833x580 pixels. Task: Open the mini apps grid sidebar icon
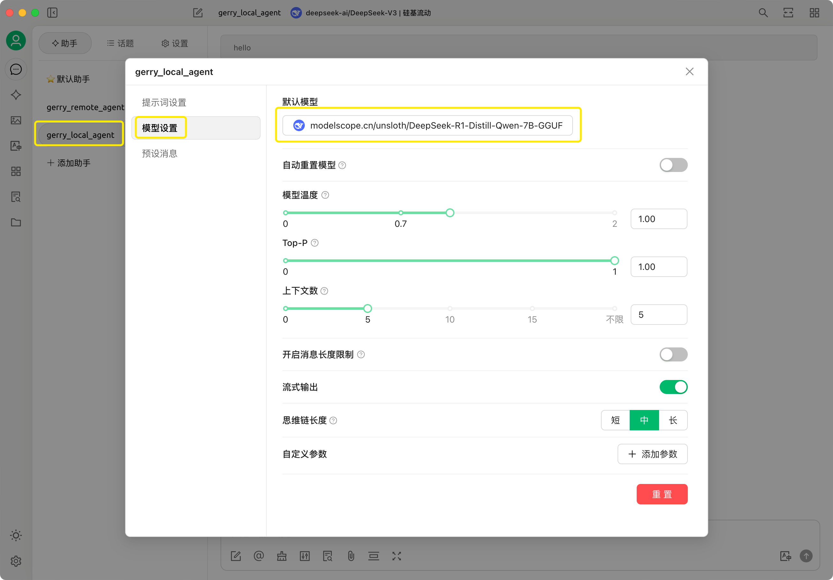16,171
